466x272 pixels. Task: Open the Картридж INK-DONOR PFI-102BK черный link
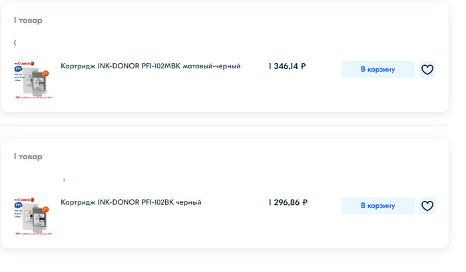131,202
